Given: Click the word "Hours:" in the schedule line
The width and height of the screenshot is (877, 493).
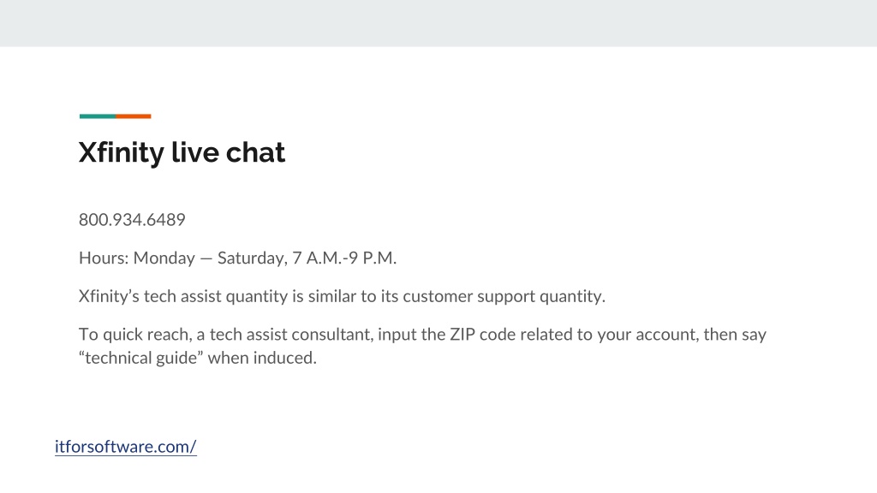Looking at the screenshot, I should pyautogui.click(x=104, y=258).
